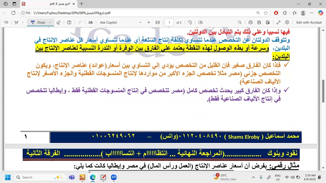
Task: Select the PDF tab titled فصل 8
Action: click(x=48, y=4)
